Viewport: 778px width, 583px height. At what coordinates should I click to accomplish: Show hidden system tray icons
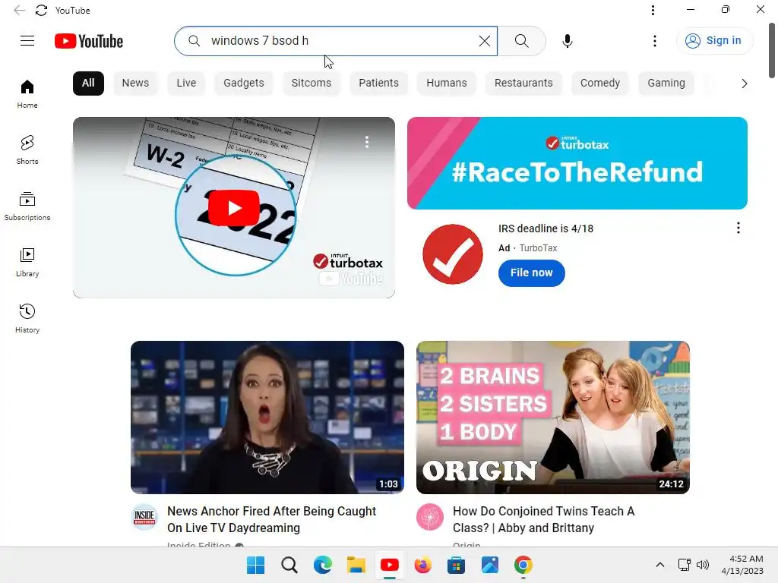click(x=660, y=565)
